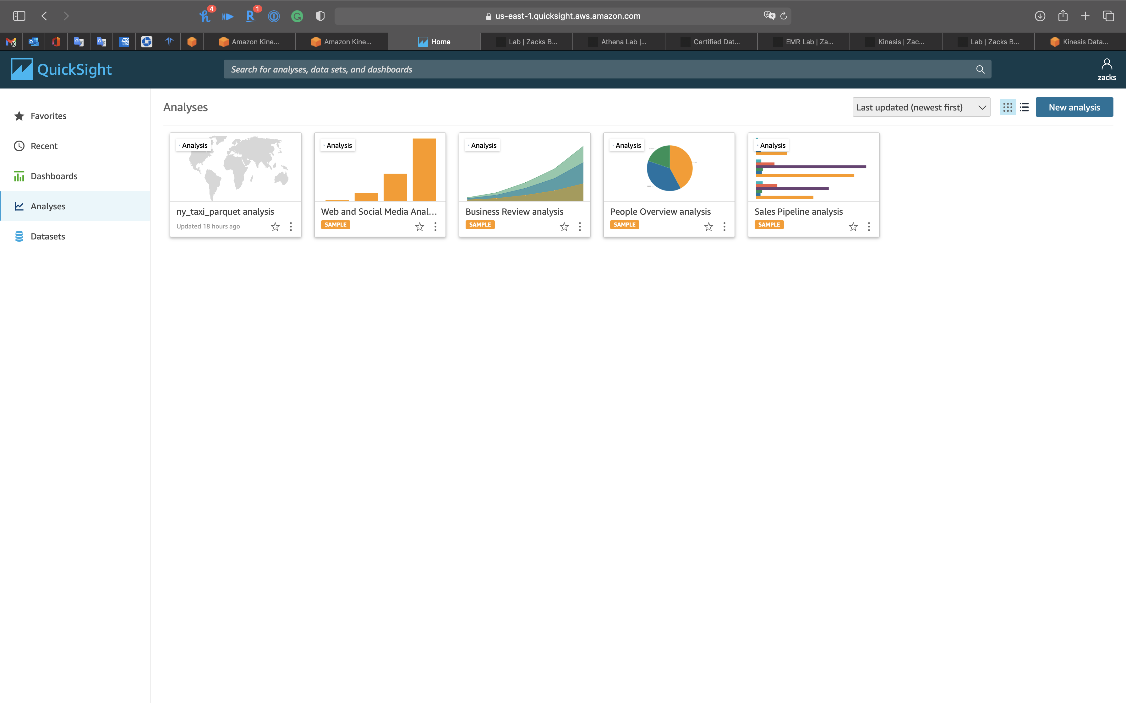
Task: Open Dashboards in sidebar
Action: (x=54, y=176)
